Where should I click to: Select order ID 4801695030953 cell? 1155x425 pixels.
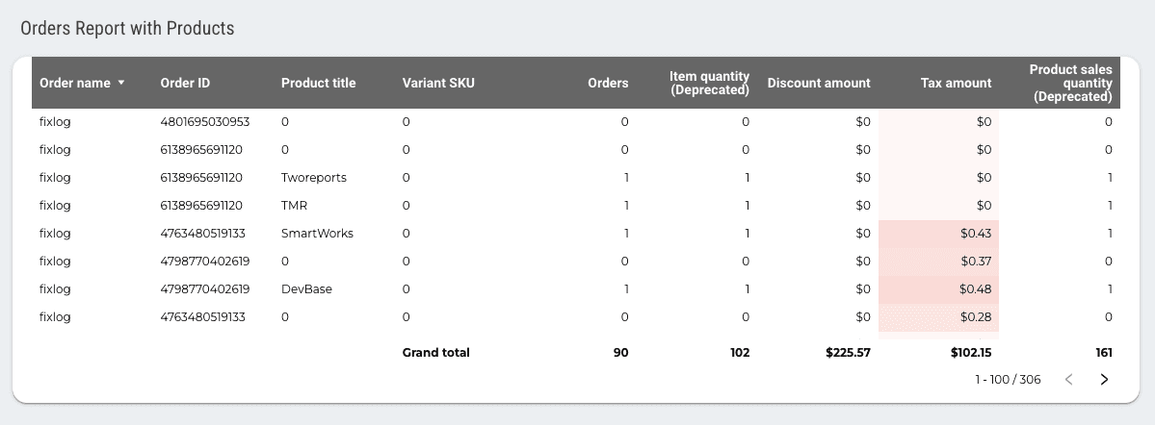tap(205, 122)
